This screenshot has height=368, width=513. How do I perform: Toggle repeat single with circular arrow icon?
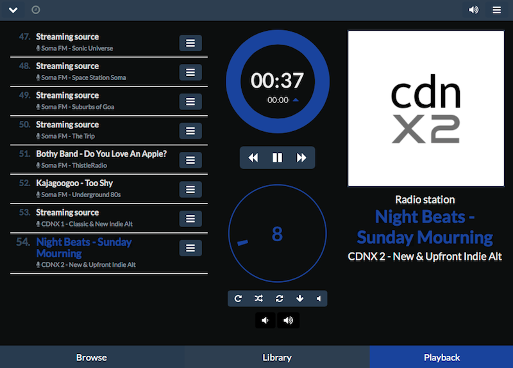coord(238,298)
